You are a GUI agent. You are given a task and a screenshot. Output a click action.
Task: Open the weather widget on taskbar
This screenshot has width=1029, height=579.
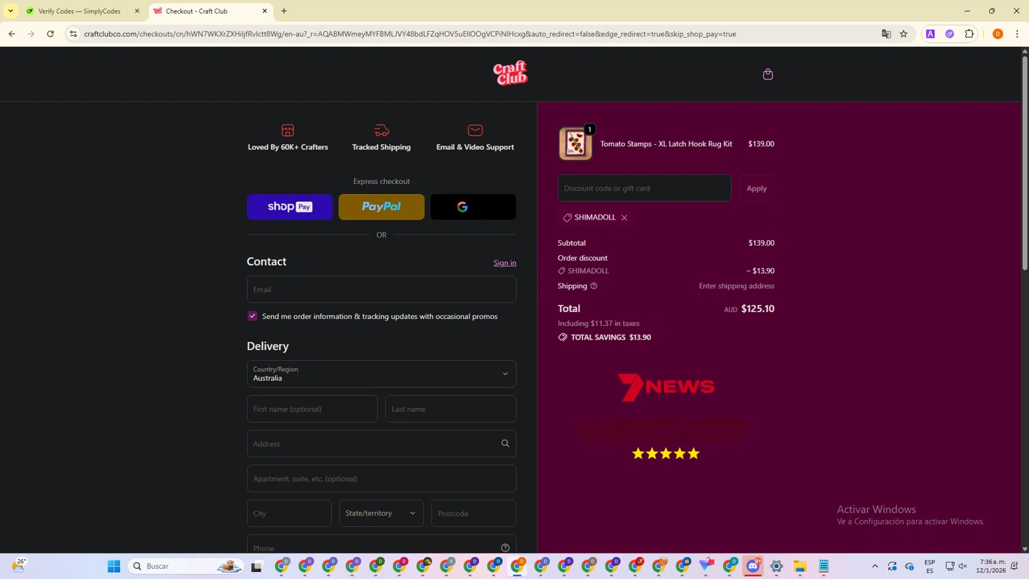19,566
